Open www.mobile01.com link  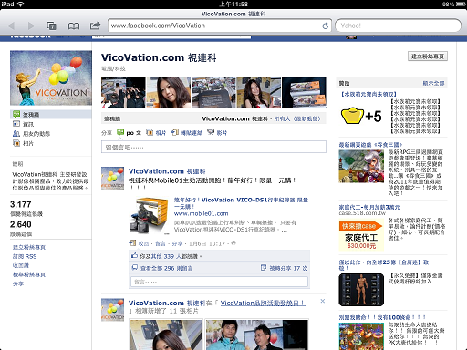(201, 213)
